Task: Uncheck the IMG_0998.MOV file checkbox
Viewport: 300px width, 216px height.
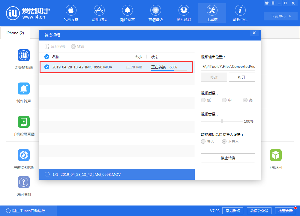Action: (47, 67)
